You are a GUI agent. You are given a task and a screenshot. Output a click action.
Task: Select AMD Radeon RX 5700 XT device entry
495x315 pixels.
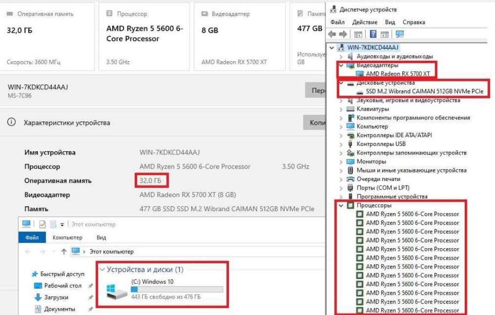click(398, 74)
